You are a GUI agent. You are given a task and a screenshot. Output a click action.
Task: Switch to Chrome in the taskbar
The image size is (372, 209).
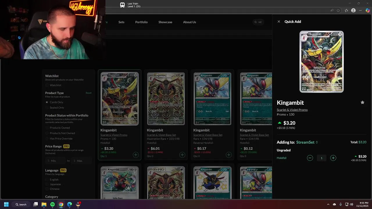(61, 204)
